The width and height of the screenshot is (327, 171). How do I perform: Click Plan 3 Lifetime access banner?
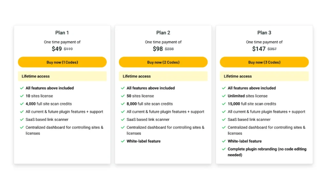[264, 76]
